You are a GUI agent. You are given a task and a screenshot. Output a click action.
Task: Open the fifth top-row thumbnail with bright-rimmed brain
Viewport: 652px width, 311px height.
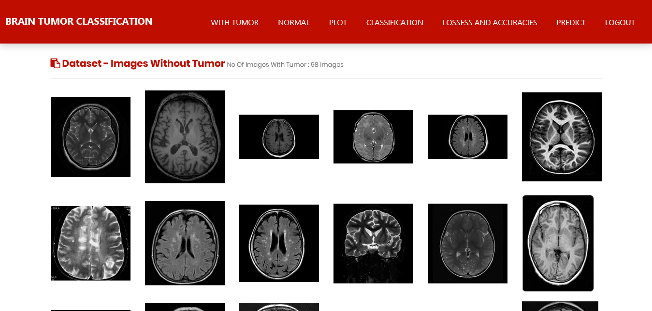click(467, 137)
